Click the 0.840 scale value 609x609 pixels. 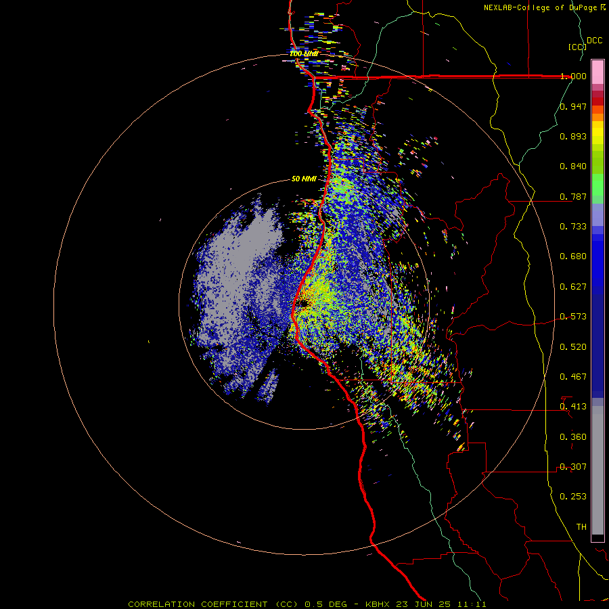[x=573, y=166]
